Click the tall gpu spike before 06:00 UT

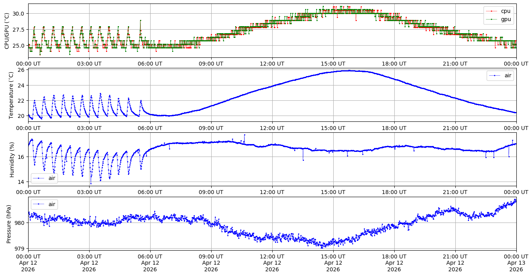[x=140, y=20]
